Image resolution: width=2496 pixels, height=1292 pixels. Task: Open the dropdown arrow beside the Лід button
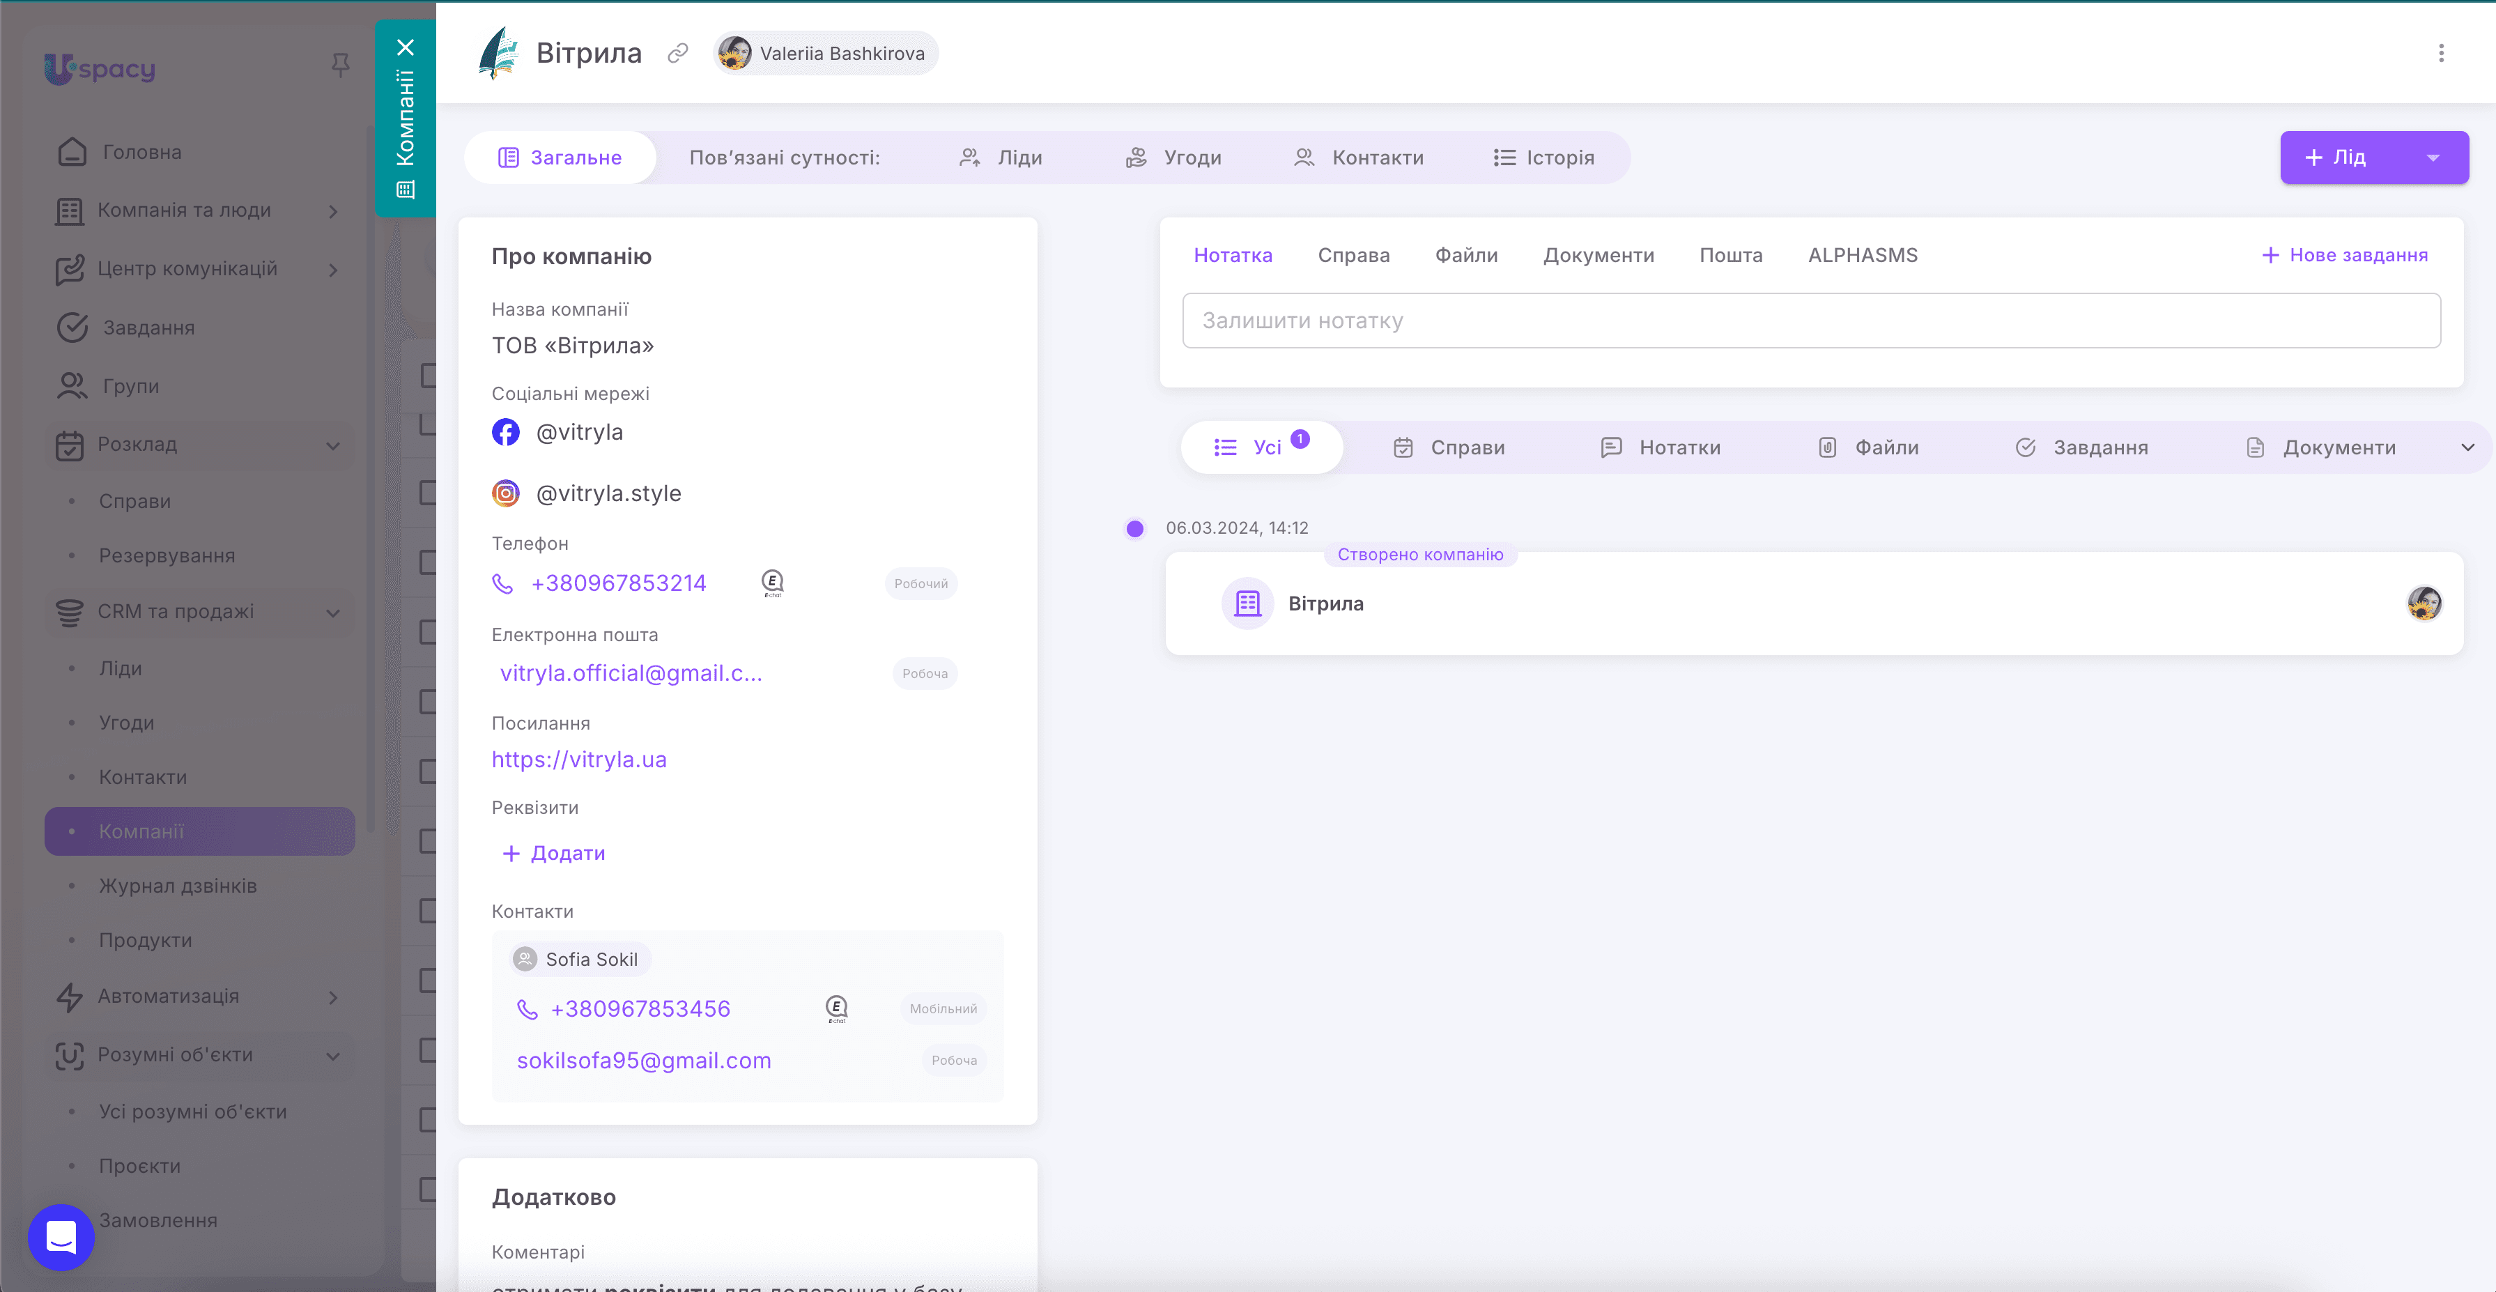2432,158
